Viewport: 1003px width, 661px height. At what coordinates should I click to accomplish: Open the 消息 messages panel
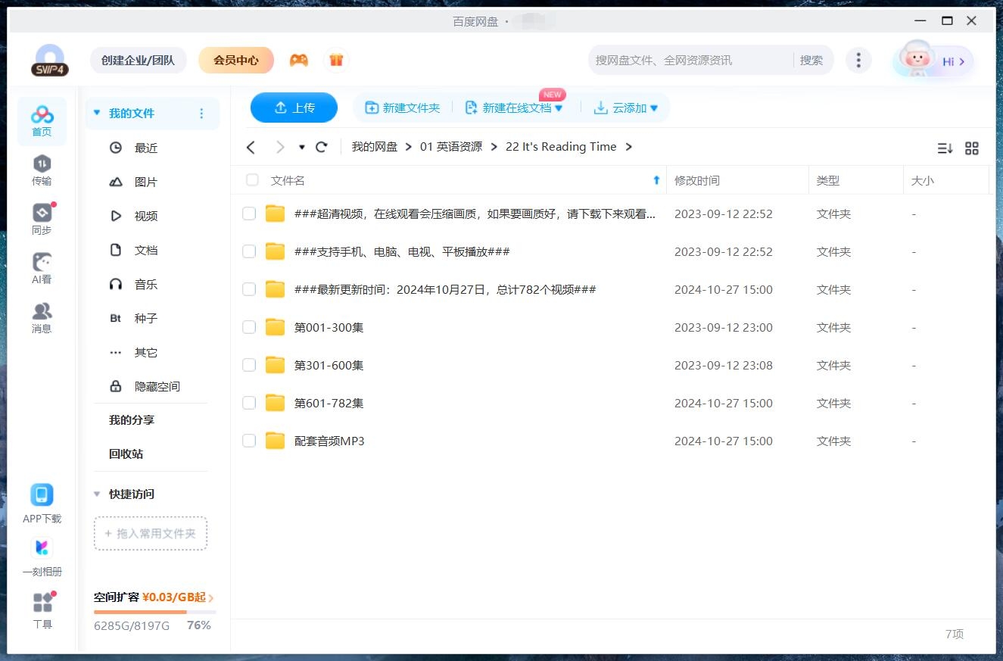[42, 318]
